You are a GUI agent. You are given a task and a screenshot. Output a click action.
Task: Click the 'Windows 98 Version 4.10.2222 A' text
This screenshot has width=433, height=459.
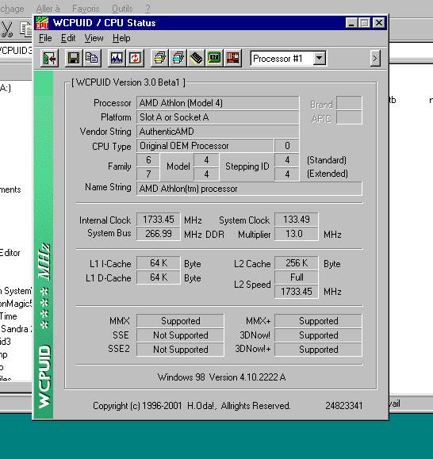(221, 377)
